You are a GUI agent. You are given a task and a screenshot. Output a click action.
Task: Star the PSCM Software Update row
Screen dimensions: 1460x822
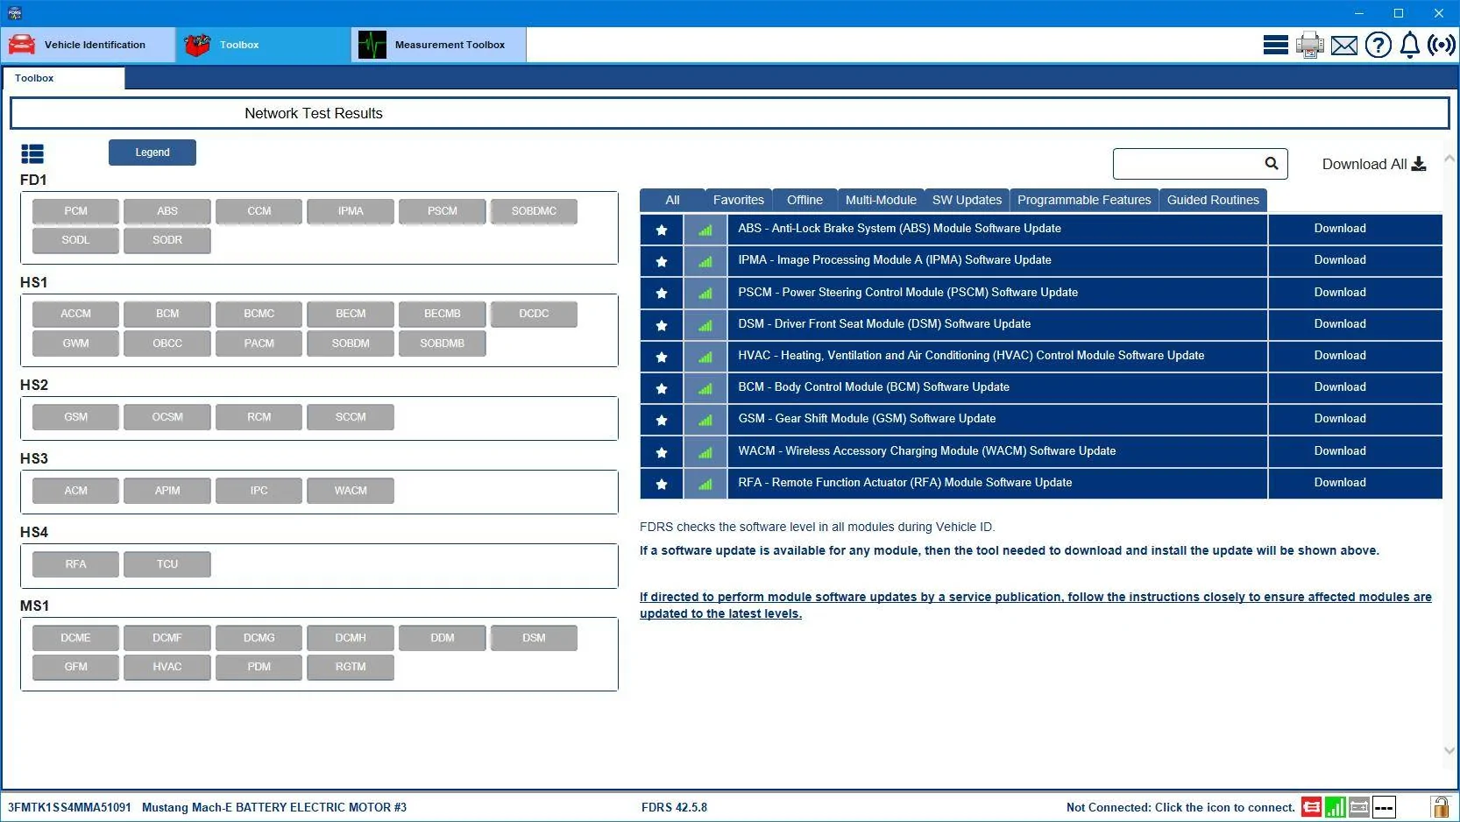662,293
